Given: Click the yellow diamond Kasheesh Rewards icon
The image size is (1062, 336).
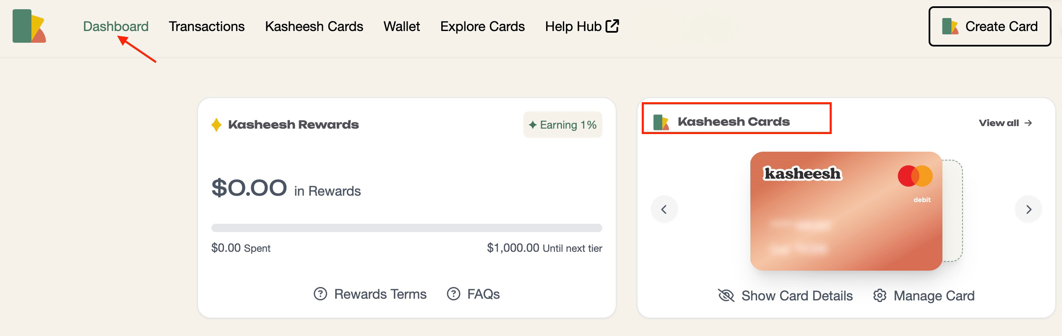Looking at the screenshot, I should (216, 125).
